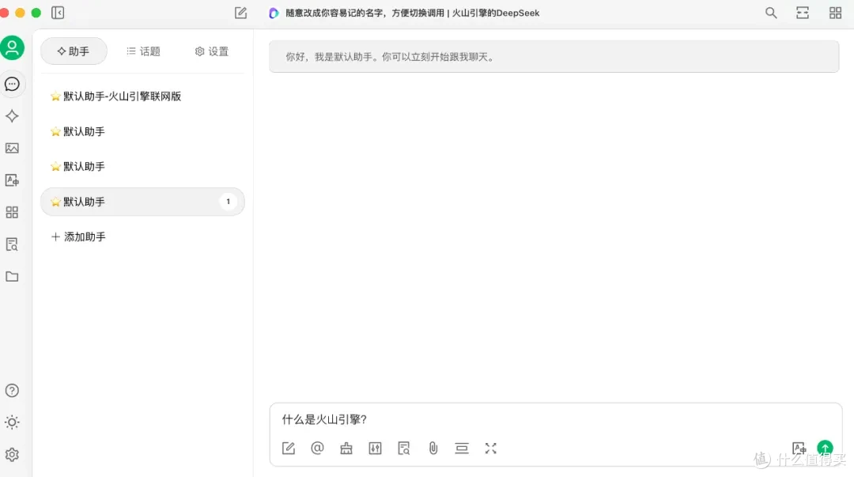Click the default assistant greeting message
Screen dimensions: 854x477
(x=554, y=57)
